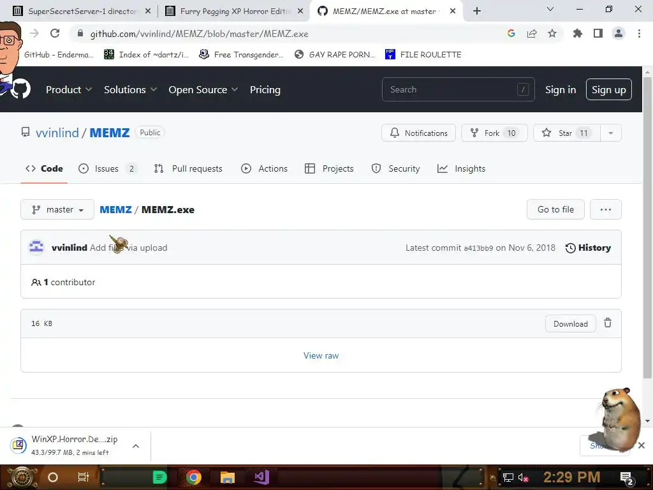
Task: Open a new browser tab
Action: (x=477, y=11)
